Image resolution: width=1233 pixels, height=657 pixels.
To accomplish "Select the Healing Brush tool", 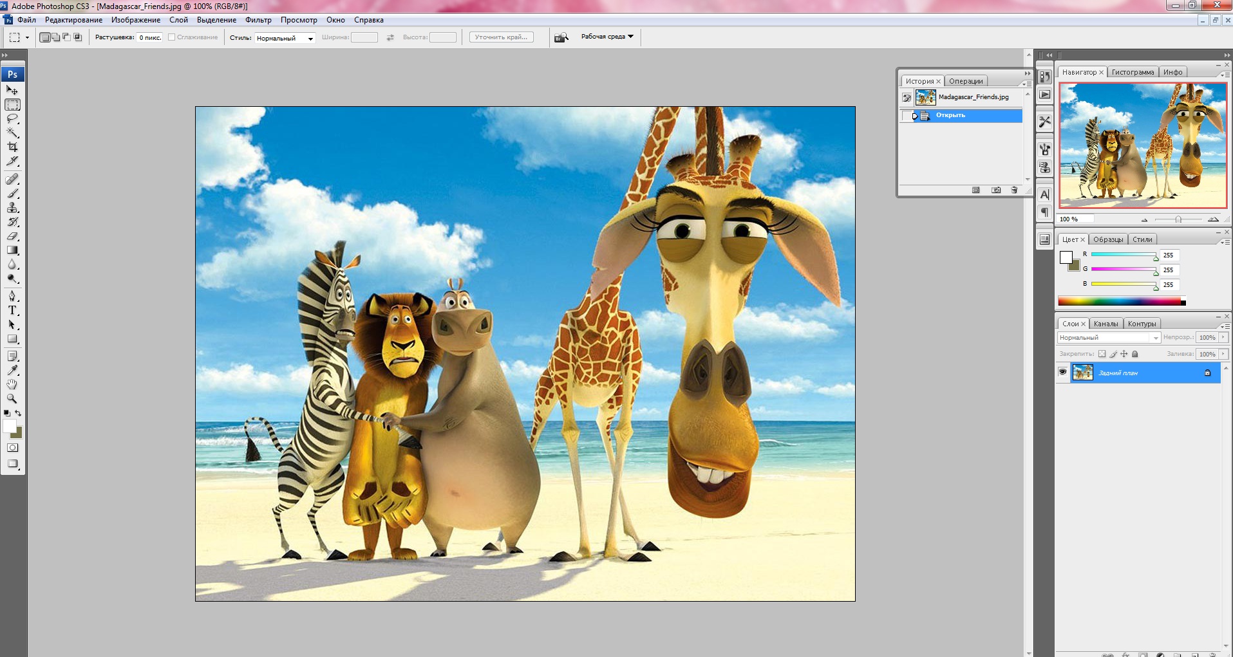I will tap(12, 179).
